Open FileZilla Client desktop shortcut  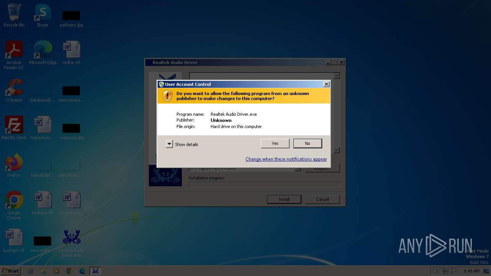click(x=14, y=128)
